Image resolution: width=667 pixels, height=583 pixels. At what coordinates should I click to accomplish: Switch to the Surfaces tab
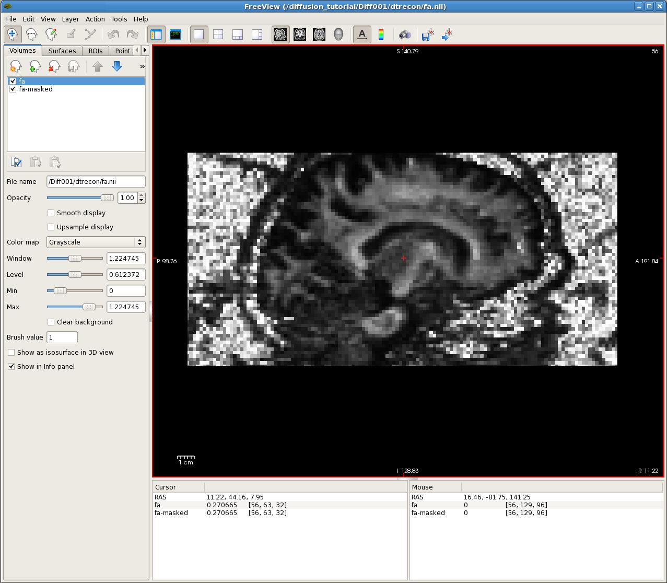pos(62,51)
